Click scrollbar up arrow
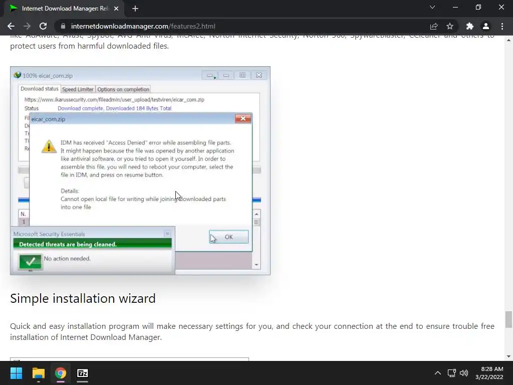513x385 pixels. pos(508,40)
